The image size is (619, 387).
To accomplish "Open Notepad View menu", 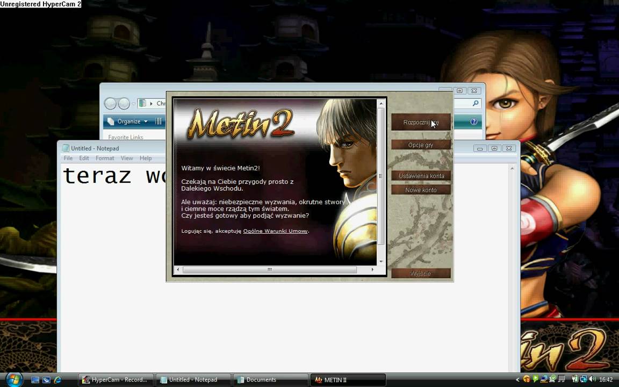I will pyautogui.click(x=127, y=158).
